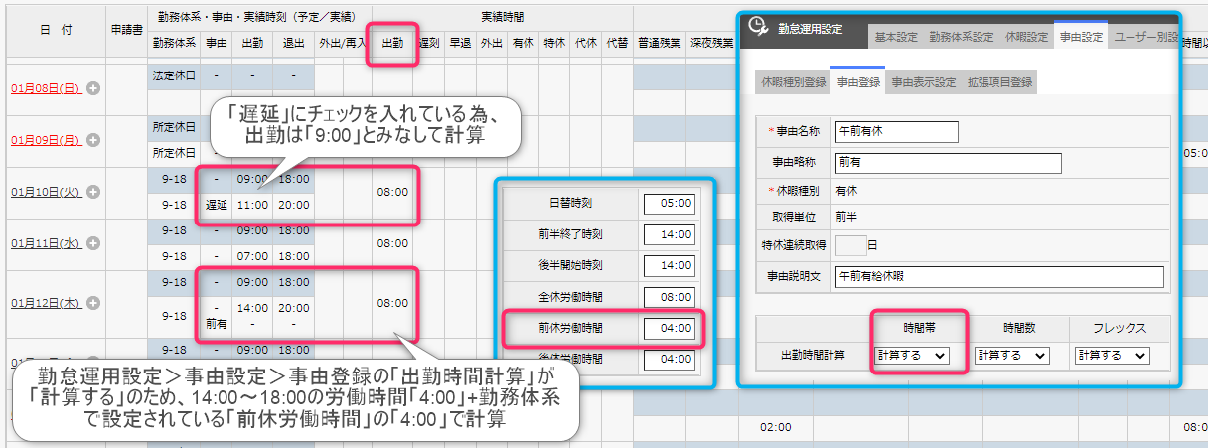This screenshot has height=448, width=1208.
Task: Expand the 時間数 計算する dropdown
Action: (1011, 355)
